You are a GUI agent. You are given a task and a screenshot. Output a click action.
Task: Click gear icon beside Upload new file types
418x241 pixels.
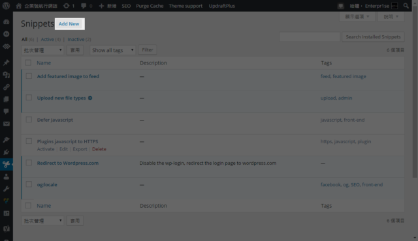click(x=90, y=98)
